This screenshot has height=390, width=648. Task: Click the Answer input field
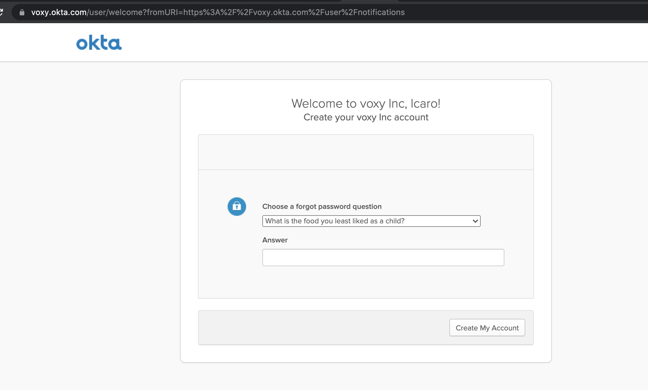(383, 257)
